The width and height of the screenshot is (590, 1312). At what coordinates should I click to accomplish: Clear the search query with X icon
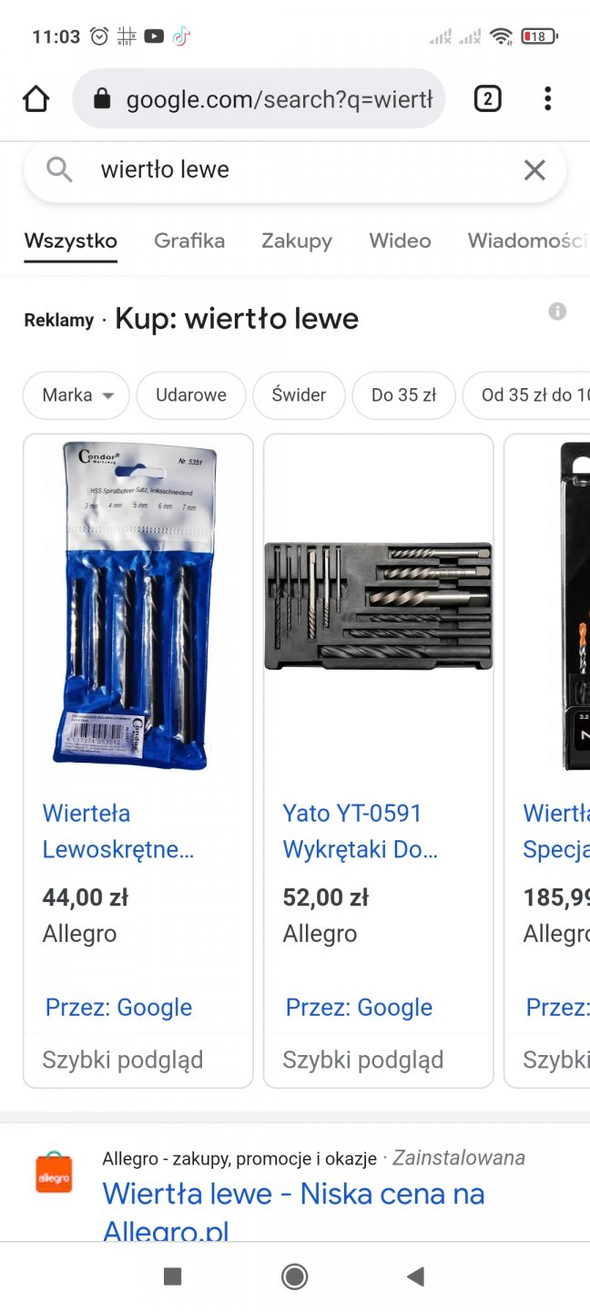(x=534, y=169)
